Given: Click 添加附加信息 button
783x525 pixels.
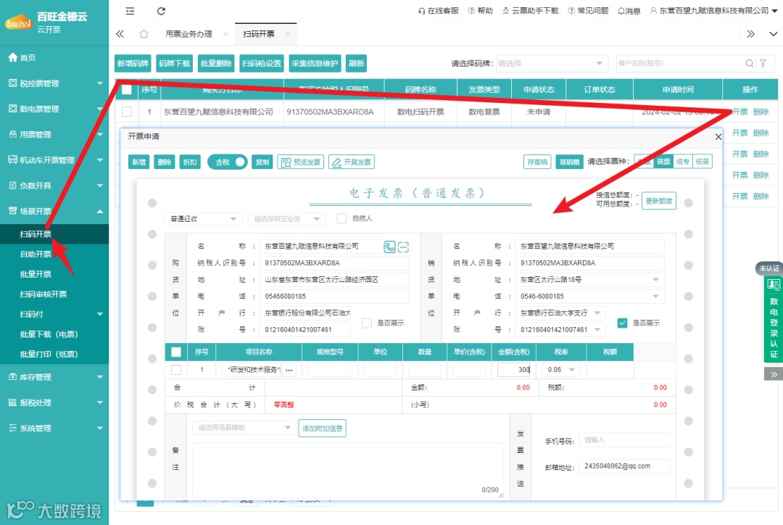Looking at the screenshot, I should tap(322, 428).
